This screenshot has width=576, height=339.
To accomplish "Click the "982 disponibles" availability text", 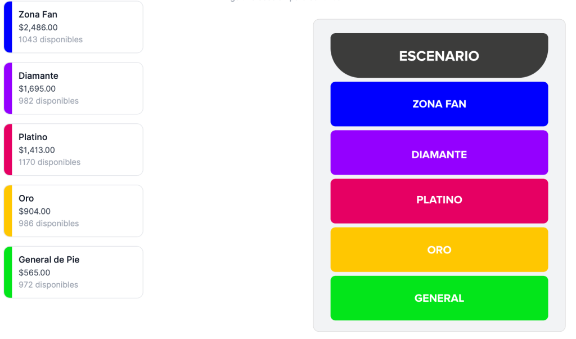I will 48,101.
